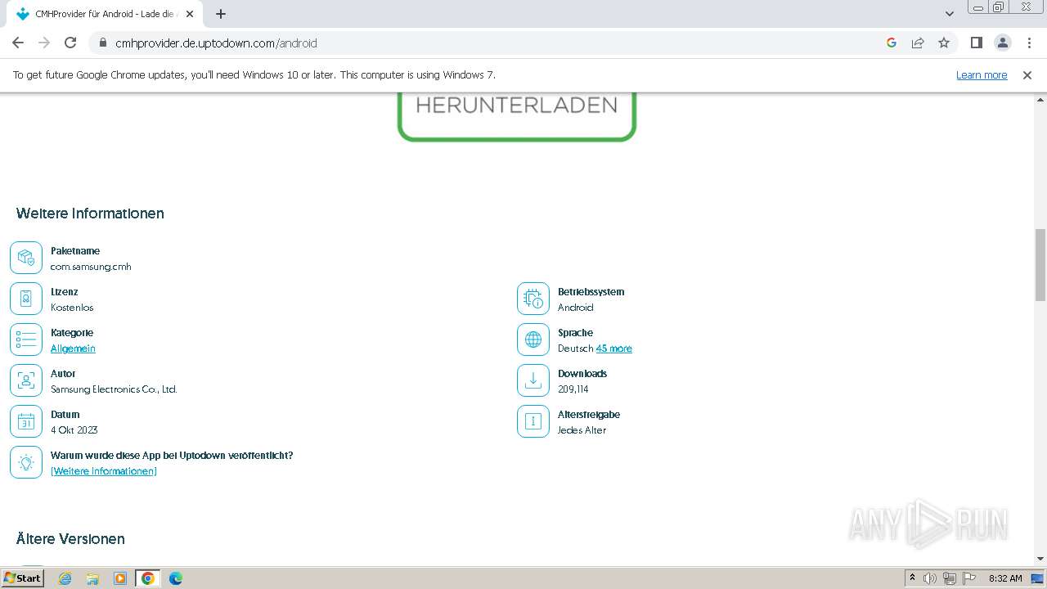Open Microsoft Edge from taskbar
Viewport: 1047px width, 589px height.
coord(175,578)
